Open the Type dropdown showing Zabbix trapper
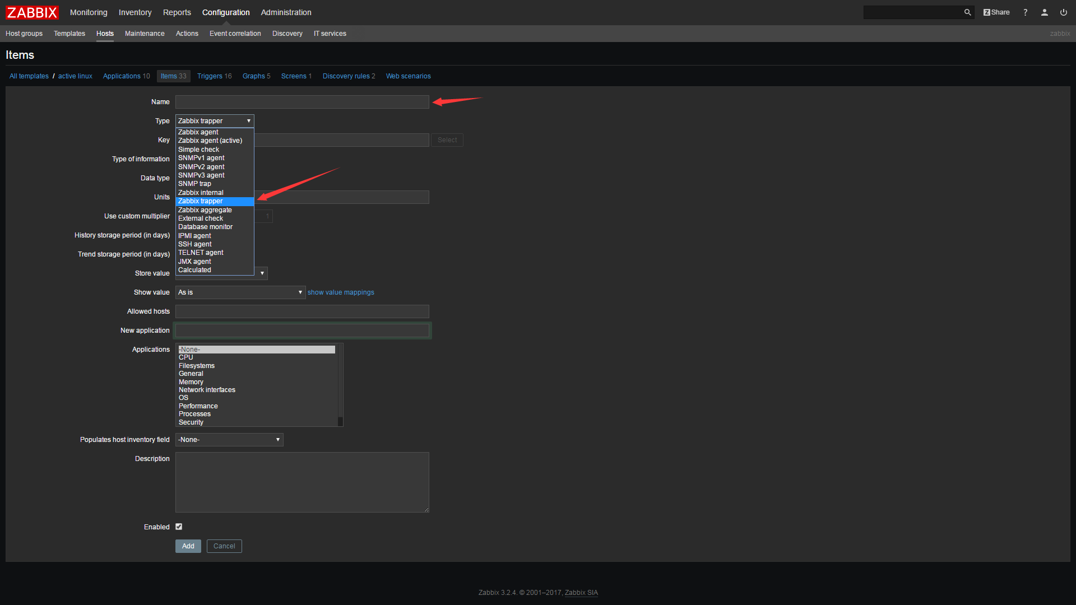Viewport: 1076px width, 605px height. pos(215,121)
